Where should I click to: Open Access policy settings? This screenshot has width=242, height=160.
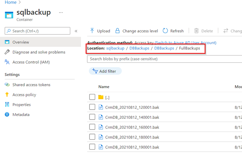[x=24, y=94]
